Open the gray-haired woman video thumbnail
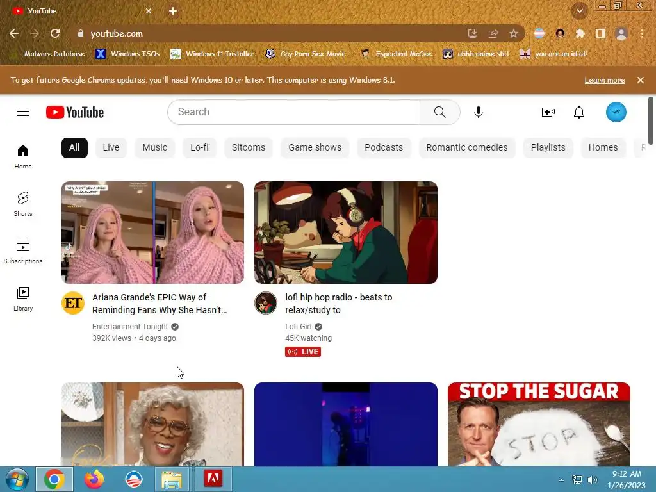 (152, 424)
